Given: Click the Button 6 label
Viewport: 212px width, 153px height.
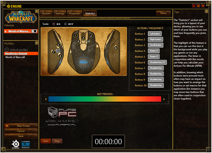Looking at the screenshot, I should (x=140, y=62).
